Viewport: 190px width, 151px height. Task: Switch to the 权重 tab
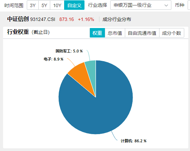[97, 33]
